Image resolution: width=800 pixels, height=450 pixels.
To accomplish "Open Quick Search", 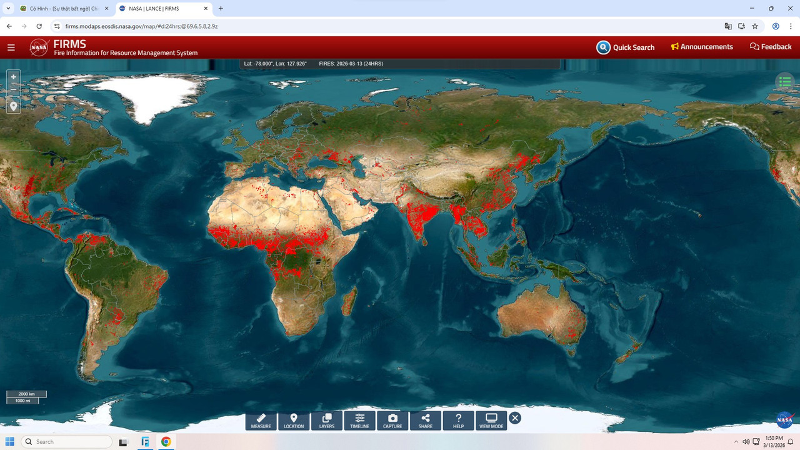I will [626, 47].
